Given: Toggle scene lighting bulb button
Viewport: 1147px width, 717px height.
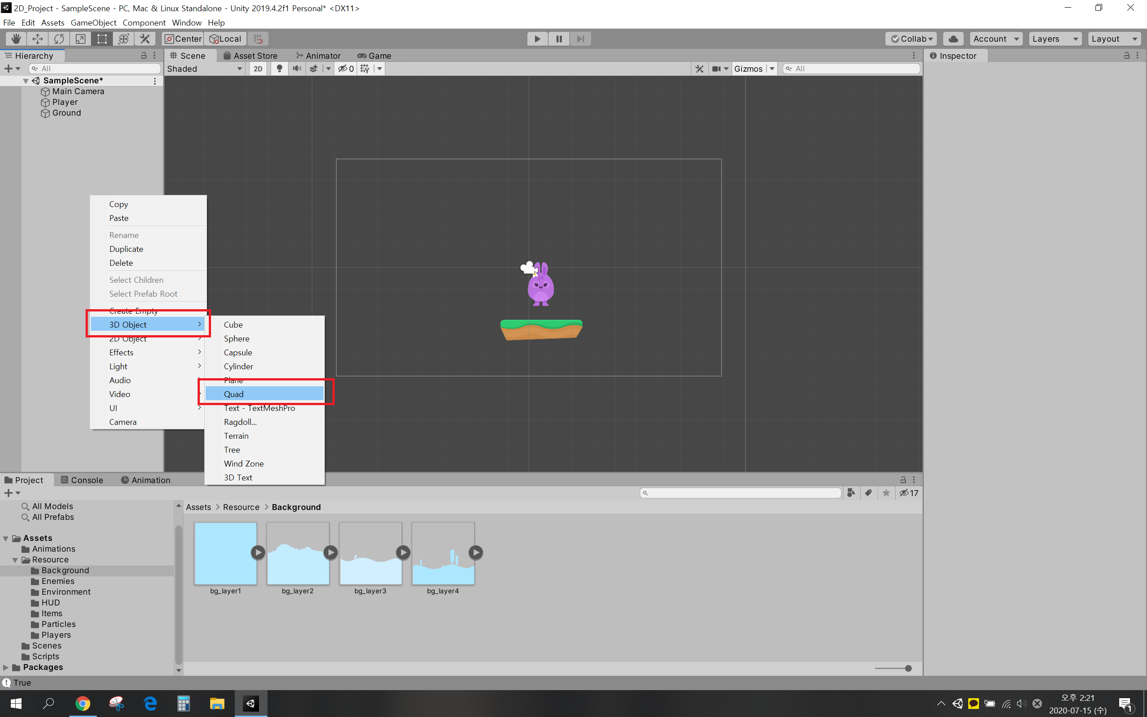Looking at the screenshot, I should [x=279, y=69].
